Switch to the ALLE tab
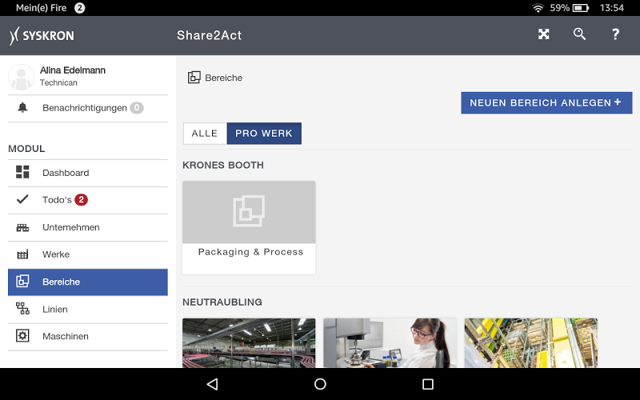This screenshot has height=400, width=640. click(205, 134)
